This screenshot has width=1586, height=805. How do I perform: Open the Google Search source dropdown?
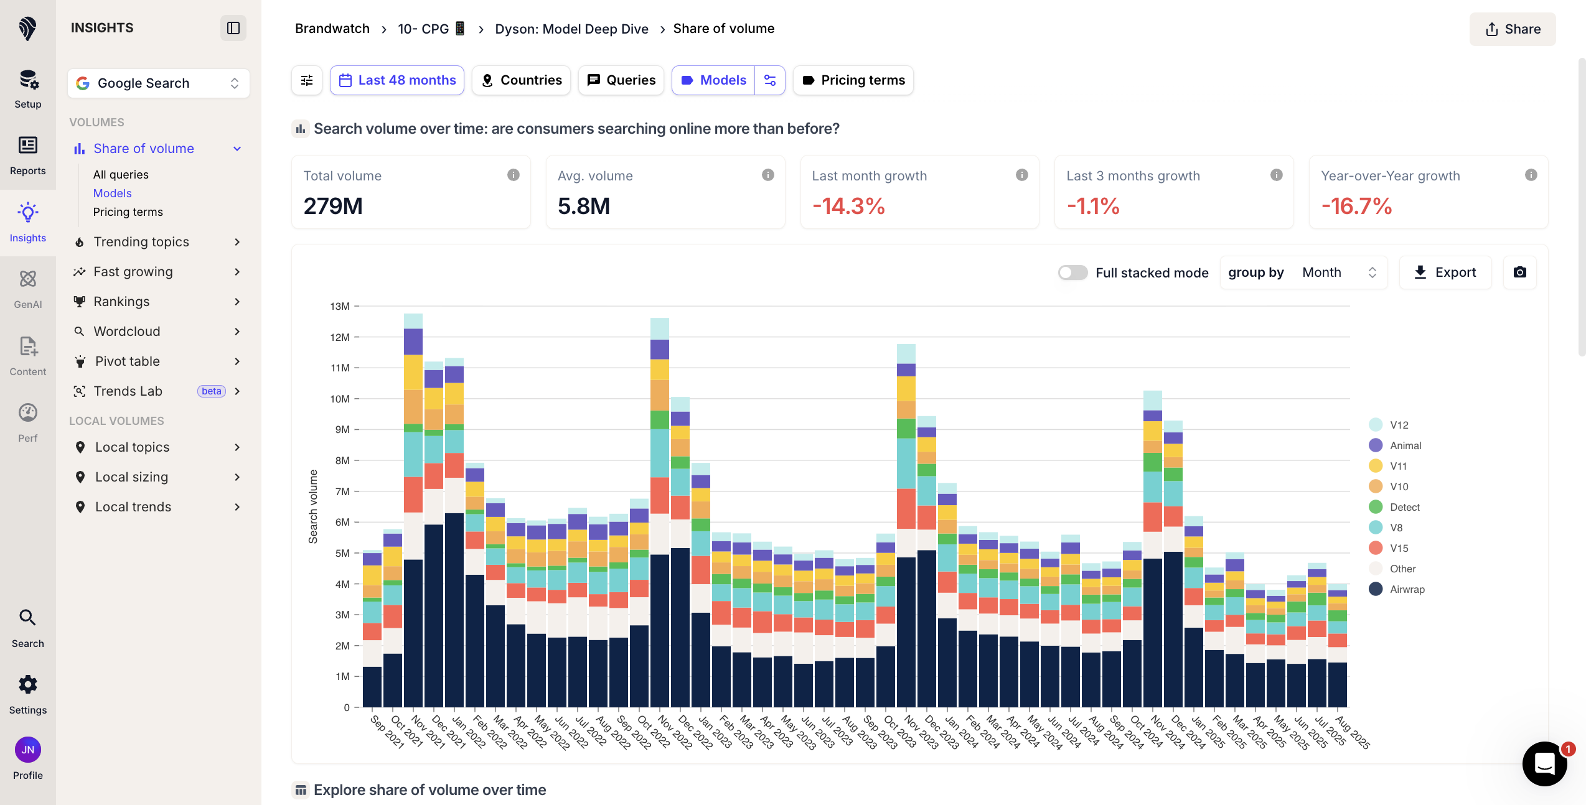click(x=158, y=83)
